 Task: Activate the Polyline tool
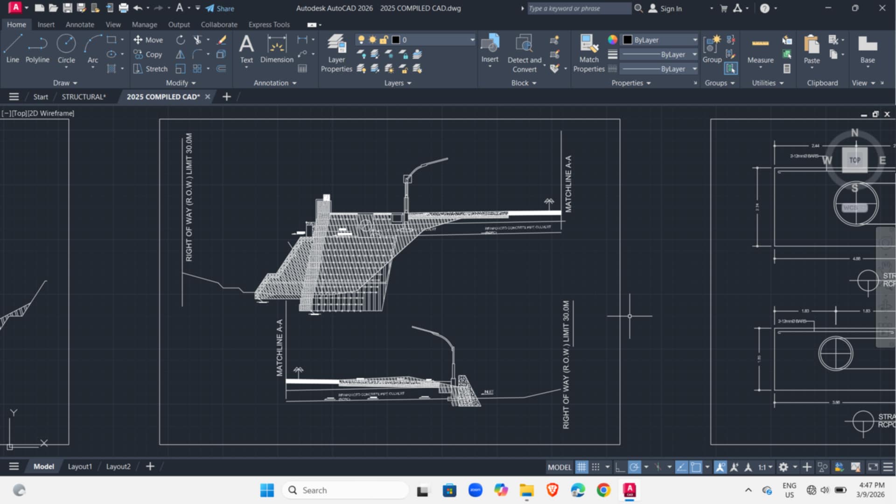pyautogui.click(x=37, y=49)
